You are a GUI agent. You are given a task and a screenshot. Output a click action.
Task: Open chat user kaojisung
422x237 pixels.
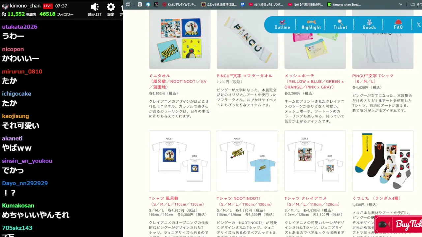coord(15,116)
